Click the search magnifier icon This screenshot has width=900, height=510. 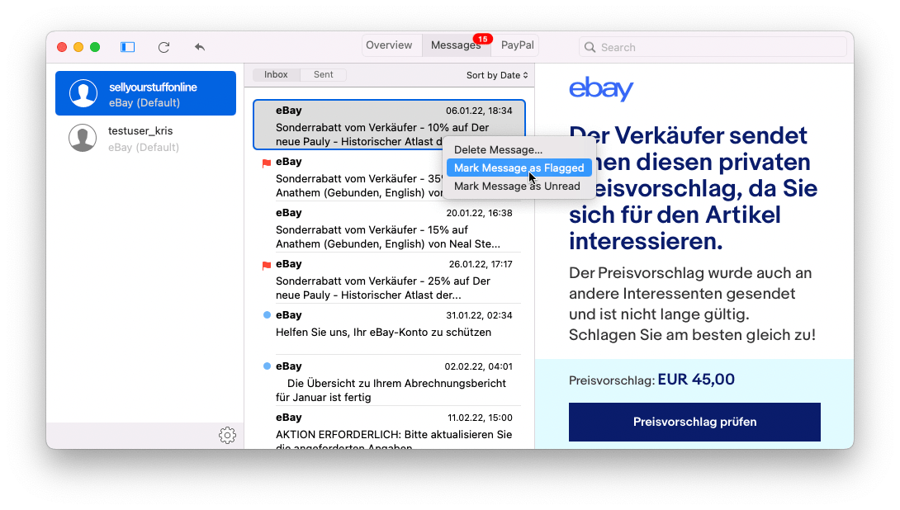point(590,47)
